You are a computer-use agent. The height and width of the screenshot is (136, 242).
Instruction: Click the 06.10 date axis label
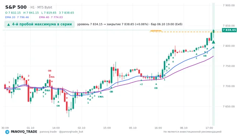pos(184,128)
